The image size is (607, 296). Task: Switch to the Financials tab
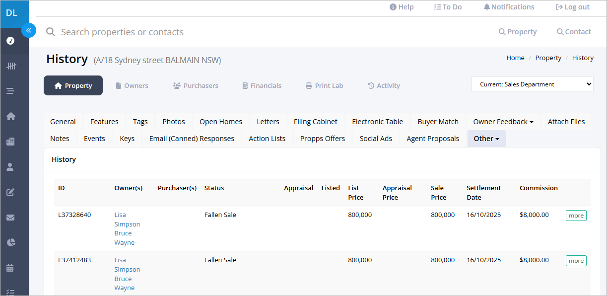point(262,85)
